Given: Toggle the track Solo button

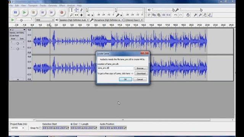Looking at the screenshot, I should [22, 38].
